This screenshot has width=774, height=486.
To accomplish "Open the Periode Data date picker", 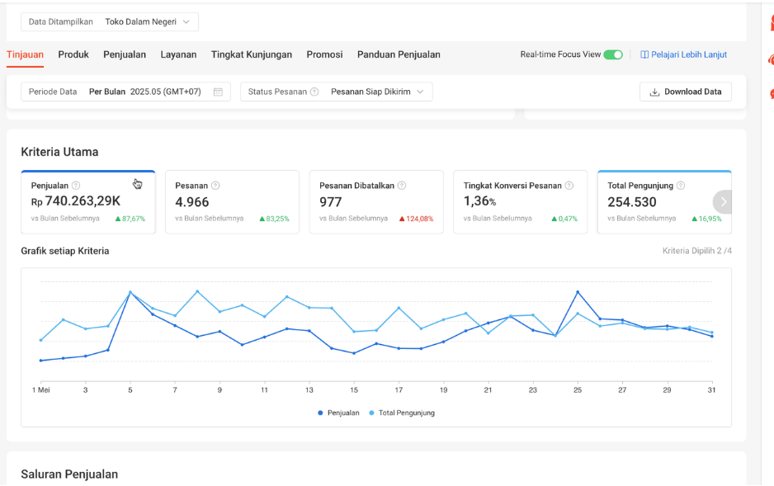I will (126, 92).
